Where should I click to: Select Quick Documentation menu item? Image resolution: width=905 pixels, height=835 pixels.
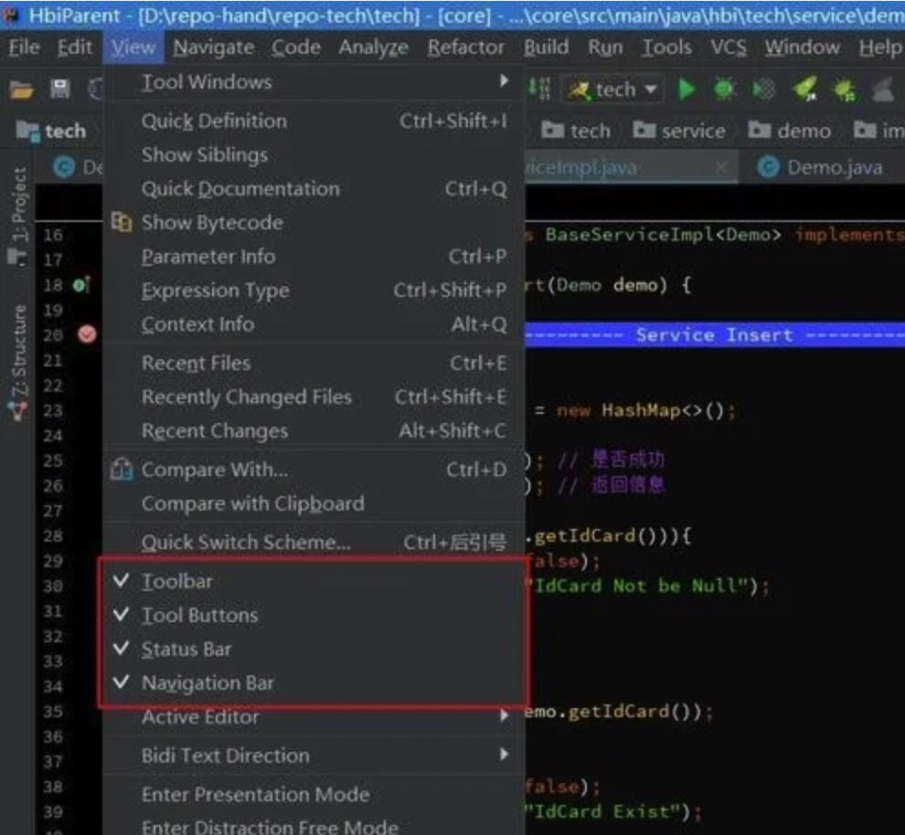(314, 189)
